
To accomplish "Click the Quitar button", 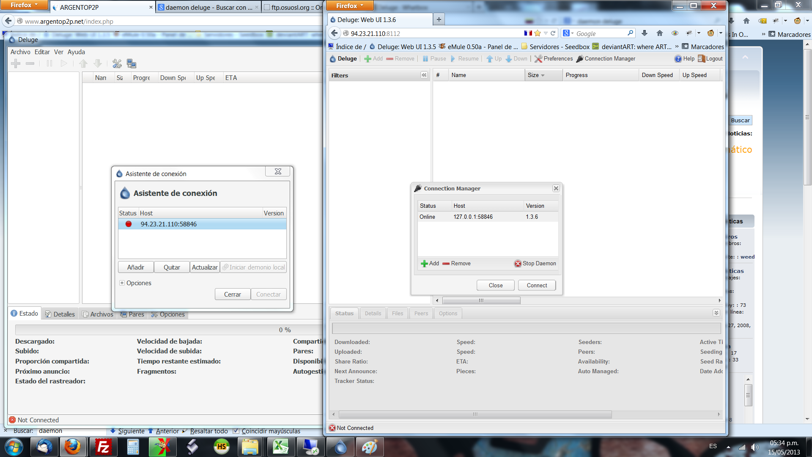I will coord(172,267).
